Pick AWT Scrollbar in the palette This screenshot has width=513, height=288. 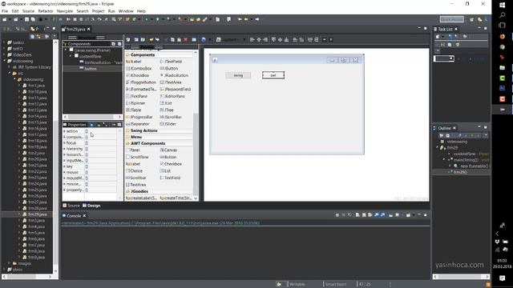136,178
